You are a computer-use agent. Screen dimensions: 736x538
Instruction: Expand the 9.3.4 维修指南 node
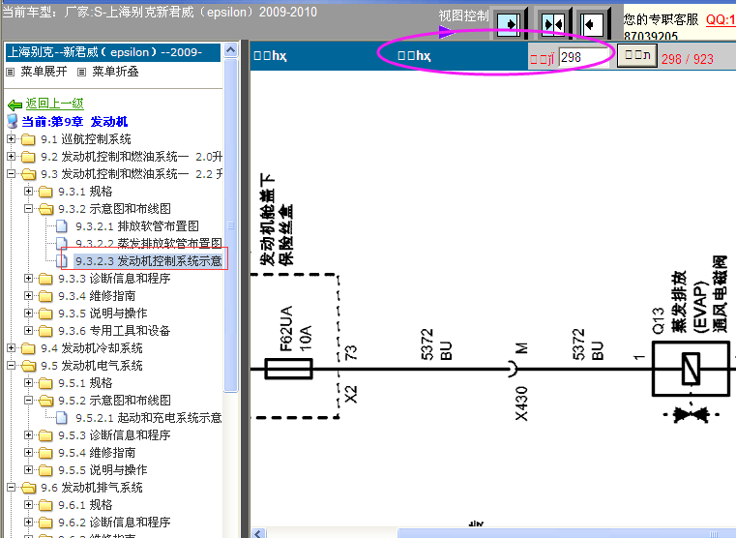(29, 296)
